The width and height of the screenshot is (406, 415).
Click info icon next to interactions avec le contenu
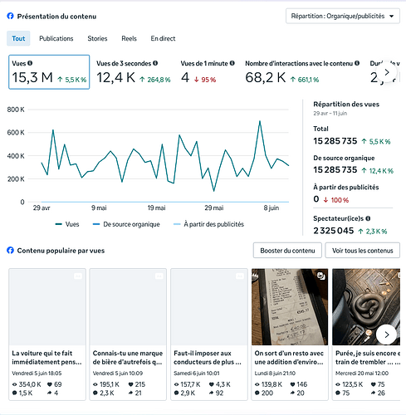point(357,63)
